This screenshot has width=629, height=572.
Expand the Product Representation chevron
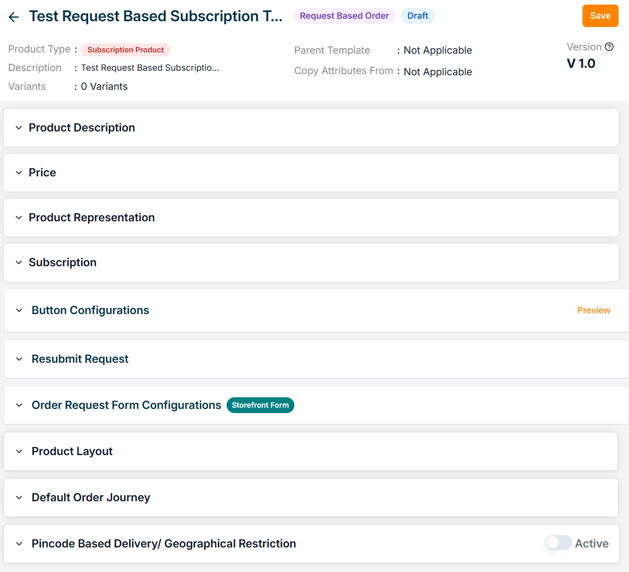coord(19,218)
